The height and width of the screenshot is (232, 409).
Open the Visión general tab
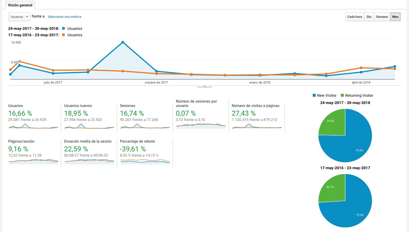point(20,5)
